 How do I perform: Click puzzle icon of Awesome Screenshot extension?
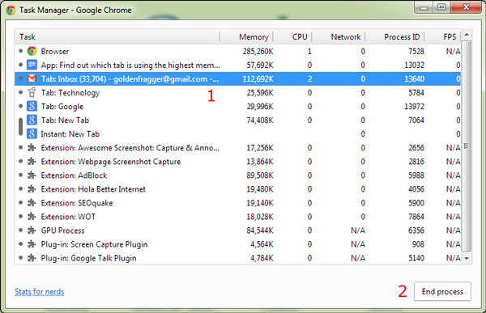coord(32,148)
